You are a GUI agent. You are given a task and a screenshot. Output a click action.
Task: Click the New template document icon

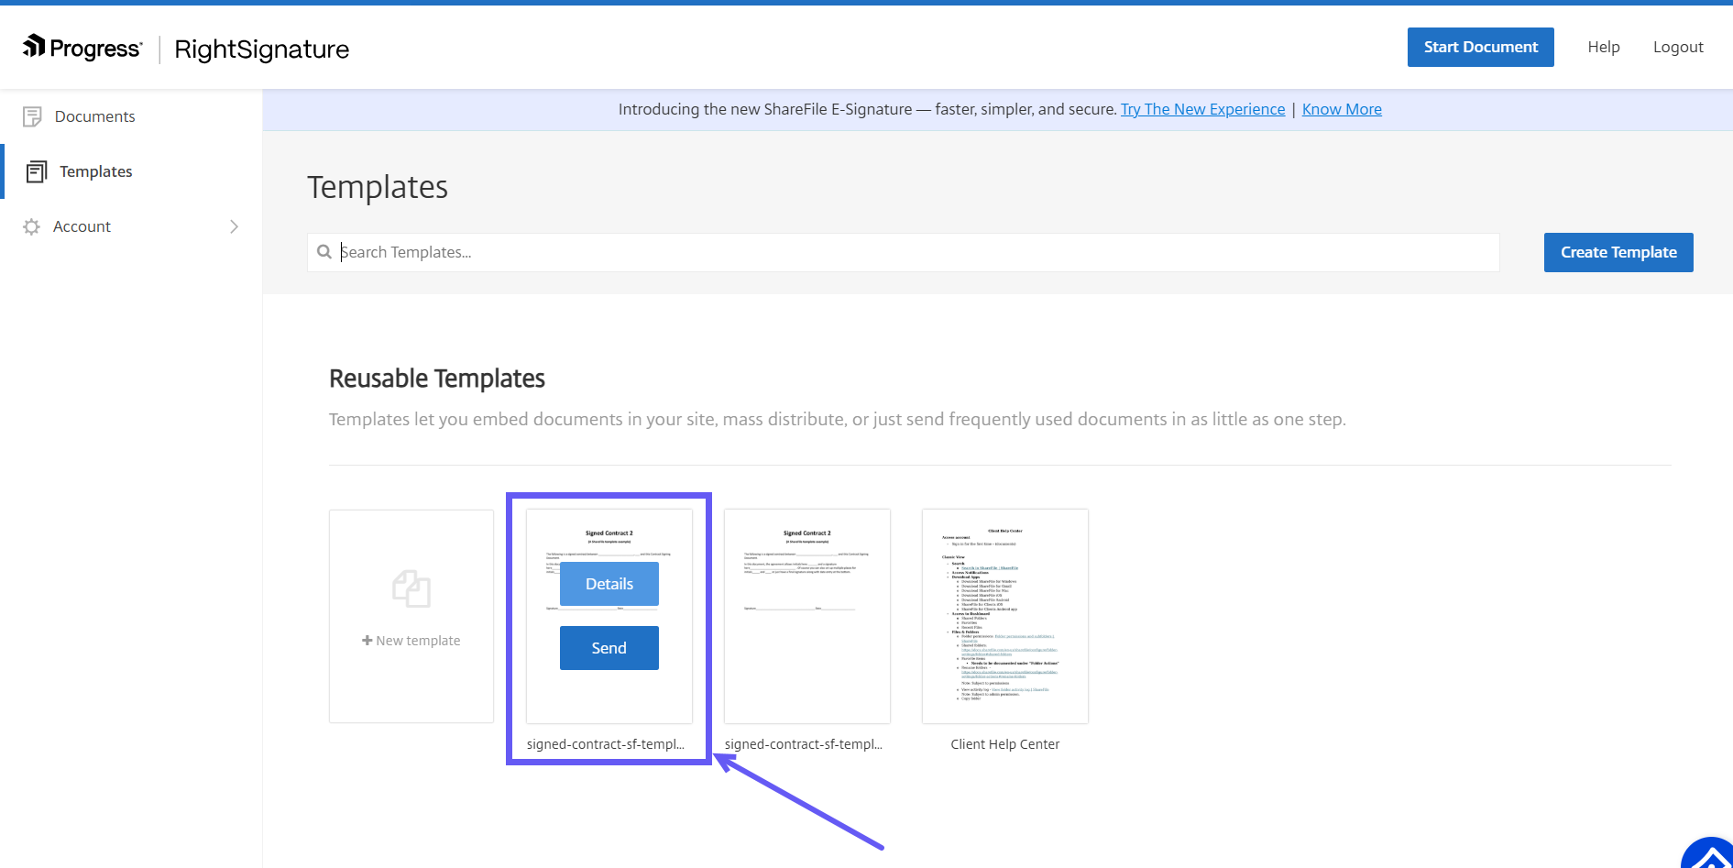pyautogui.click(x=411, y=588)
